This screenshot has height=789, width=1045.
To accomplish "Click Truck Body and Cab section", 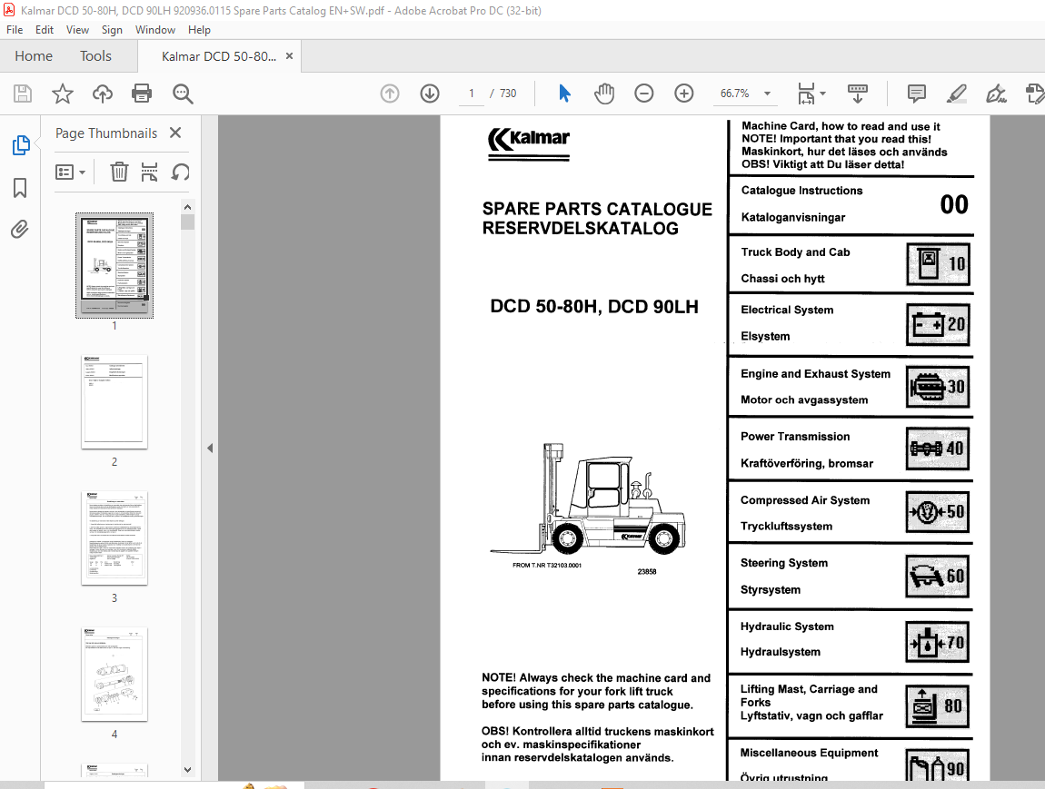I will (x=851, y=265).
